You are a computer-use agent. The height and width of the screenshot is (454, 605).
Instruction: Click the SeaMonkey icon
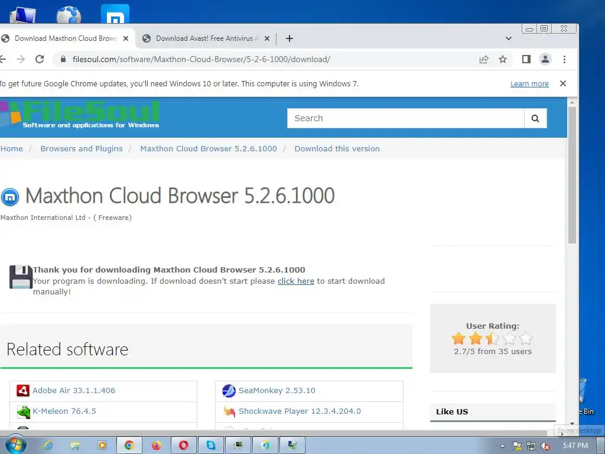click(x=229, y=391)
